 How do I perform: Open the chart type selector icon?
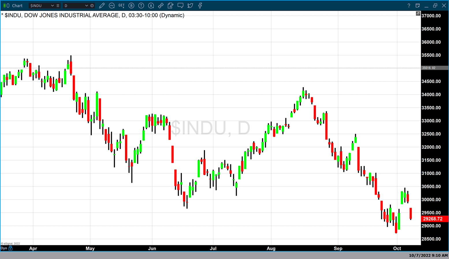coord(112,5)
